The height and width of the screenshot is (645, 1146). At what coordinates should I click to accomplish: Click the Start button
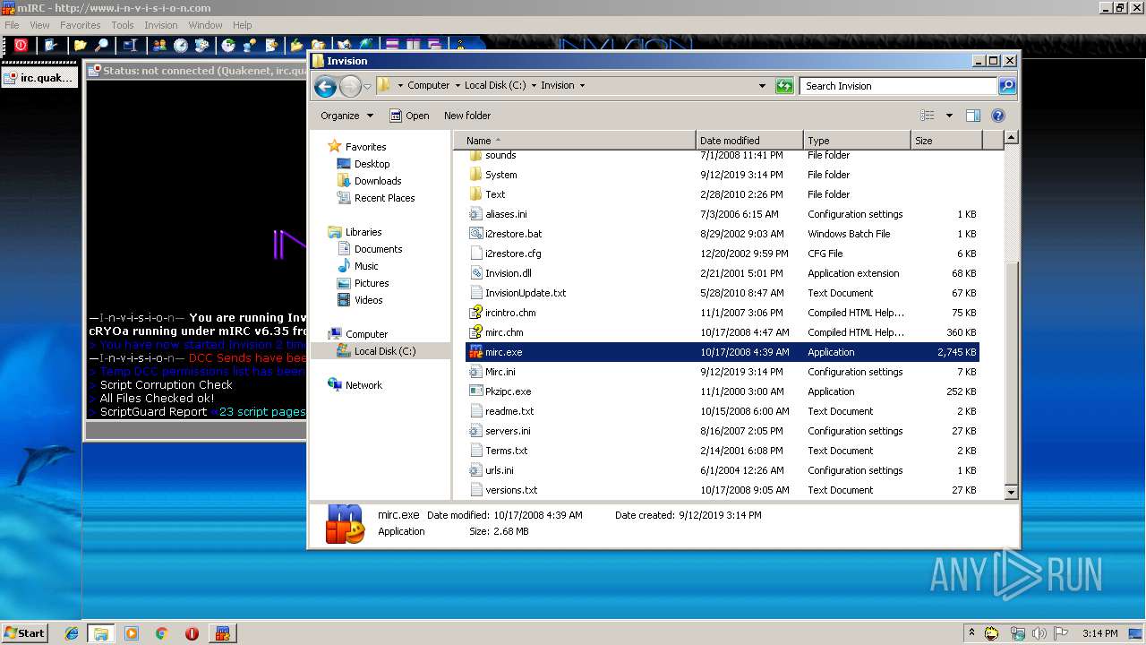(x=24, y=633)
